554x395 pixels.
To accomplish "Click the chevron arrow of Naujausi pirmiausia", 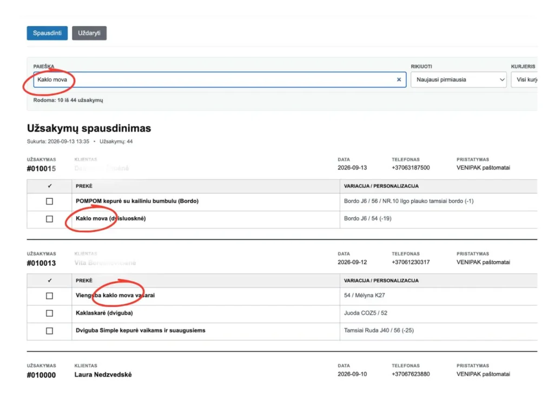I will (502, 80).
